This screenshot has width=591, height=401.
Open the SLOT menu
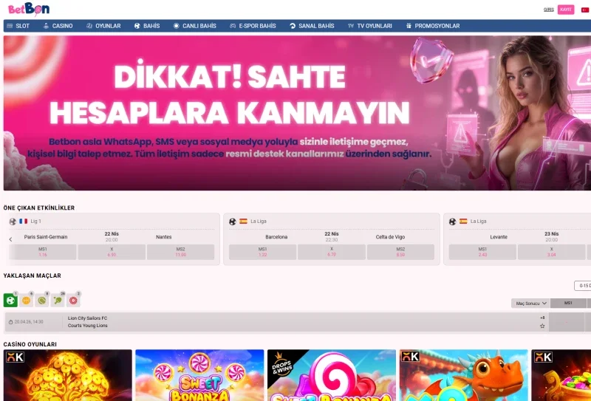(18, 26)
